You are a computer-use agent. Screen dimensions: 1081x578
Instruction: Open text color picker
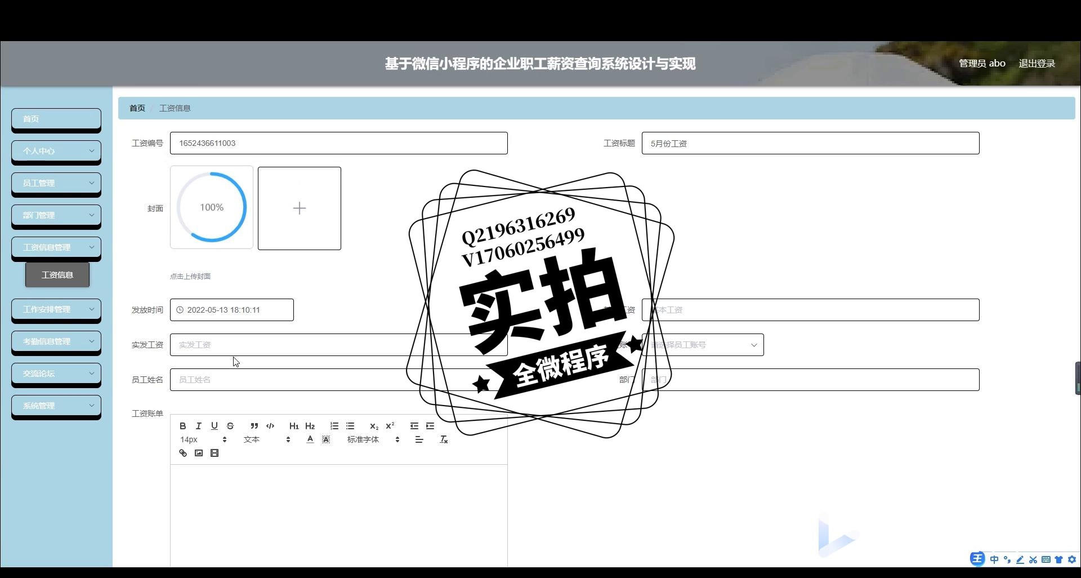[x=310, y=439]
